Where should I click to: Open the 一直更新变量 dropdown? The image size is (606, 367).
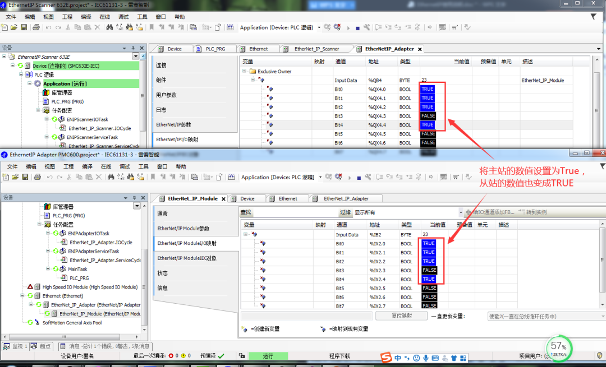pyautogui.click(x=544, y=316)
